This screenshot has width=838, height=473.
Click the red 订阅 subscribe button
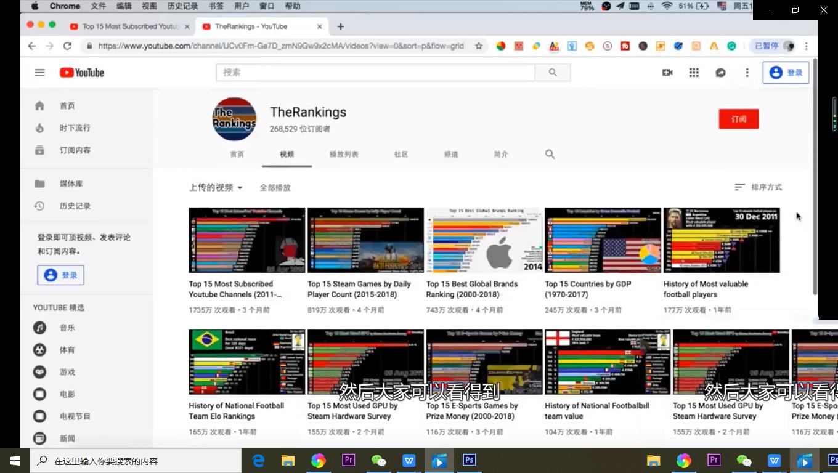739,119
